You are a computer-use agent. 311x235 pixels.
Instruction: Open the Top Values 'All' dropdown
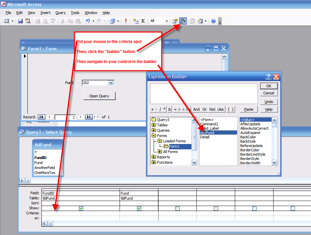(x=167, y=21)
